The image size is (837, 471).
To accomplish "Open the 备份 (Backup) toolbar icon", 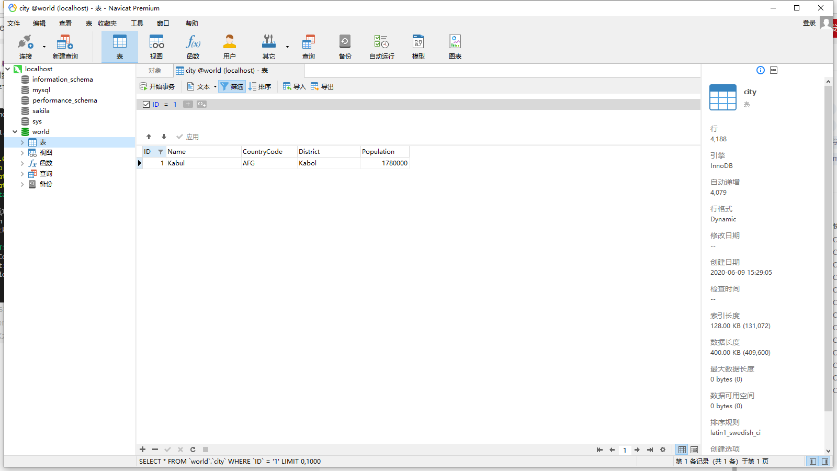I will click(345, 47).
